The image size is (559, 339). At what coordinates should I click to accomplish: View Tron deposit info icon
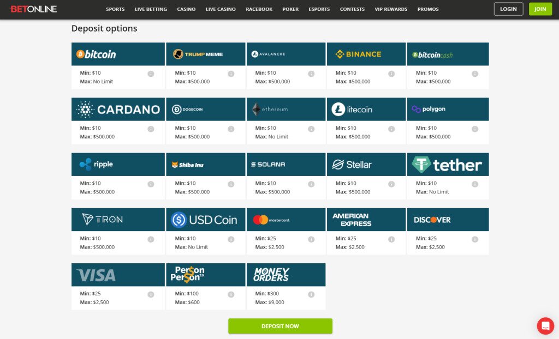(x=151, y=239)
